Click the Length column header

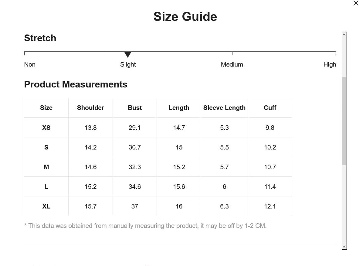point(179,108)
